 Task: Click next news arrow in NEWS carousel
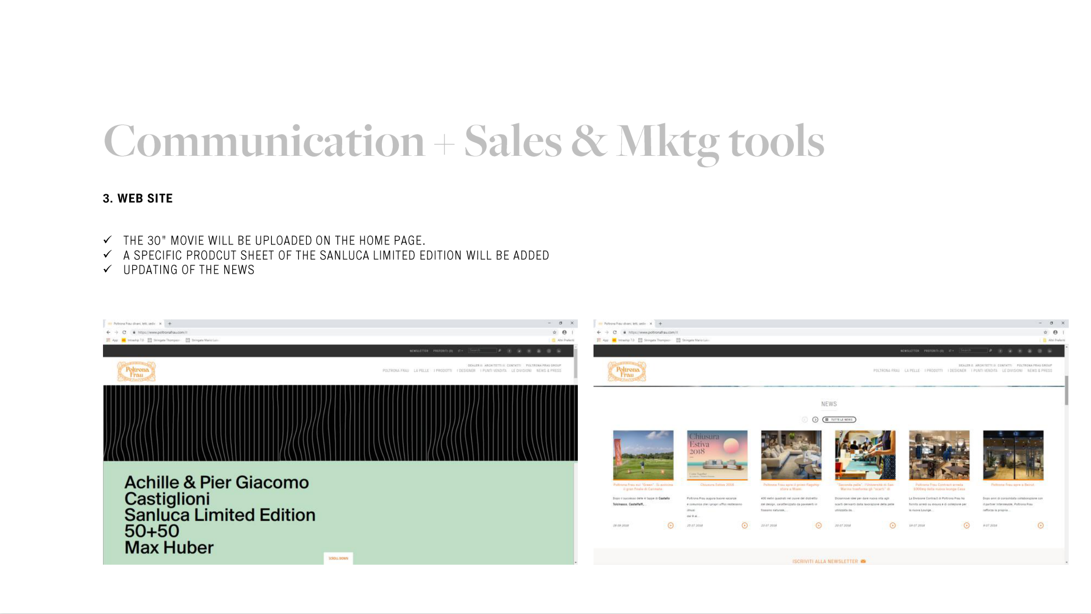815,420
